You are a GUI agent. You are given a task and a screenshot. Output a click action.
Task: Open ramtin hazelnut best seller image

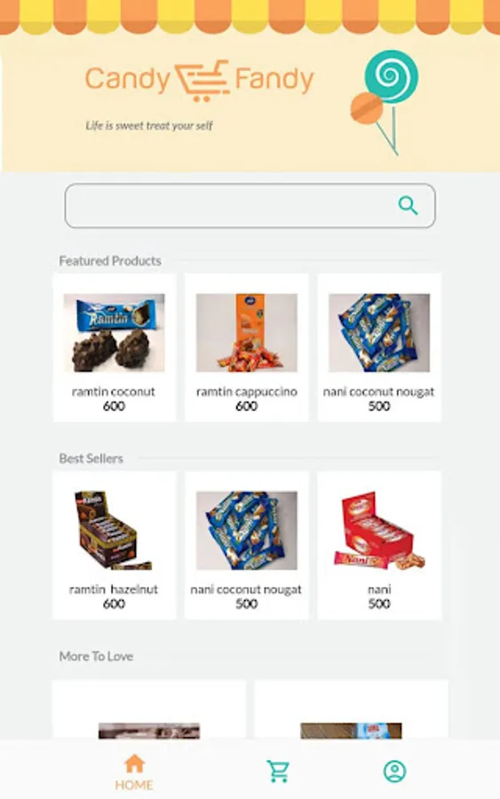(115, 530)
